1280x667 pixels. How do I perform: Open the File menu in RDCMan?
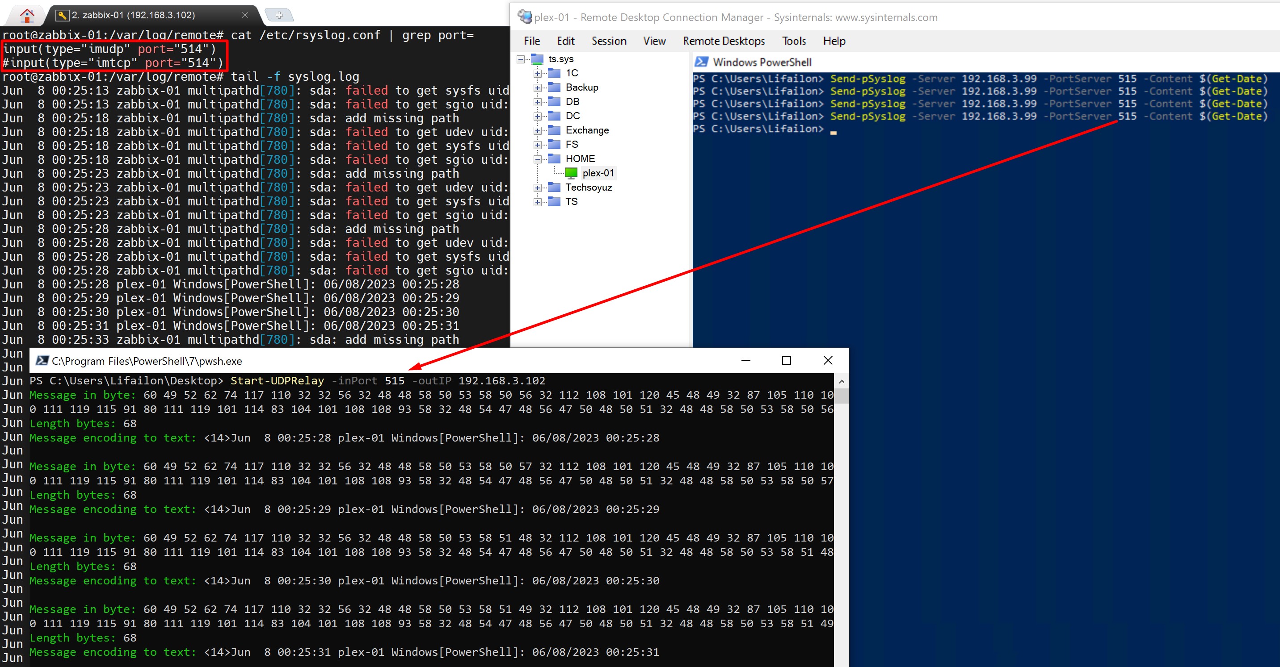[532, 41]
